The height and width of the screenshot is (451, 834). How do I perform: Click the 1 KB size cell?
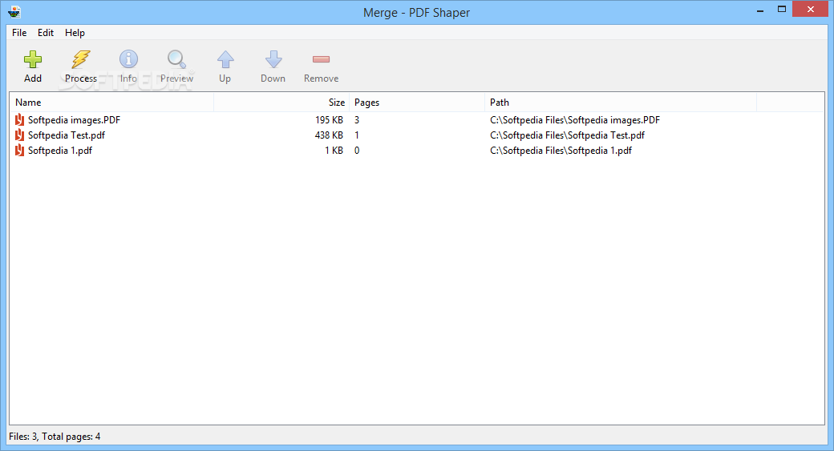click(334, 151)
